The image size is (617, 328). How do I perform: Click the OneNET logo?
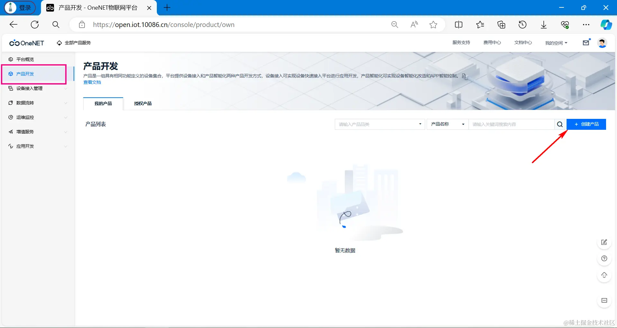(27, 43)
